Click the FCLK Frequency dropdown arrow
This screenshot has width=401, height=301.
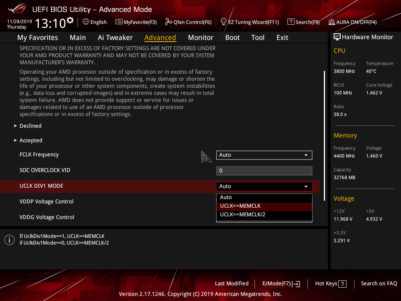[306, 155]
